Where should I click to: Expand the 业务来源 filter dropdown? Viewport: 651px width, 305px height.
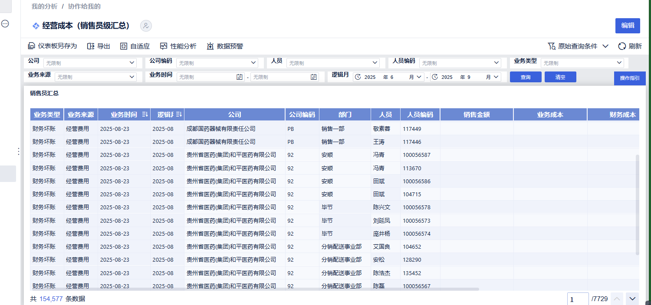[132, 77]
